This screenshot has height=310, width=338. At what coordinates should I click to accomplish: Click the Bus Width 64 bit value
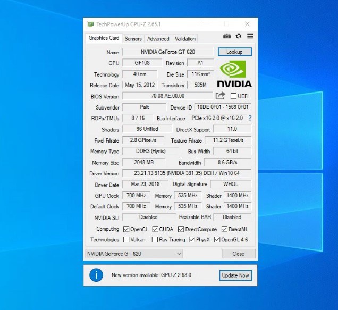coord(232,151)
